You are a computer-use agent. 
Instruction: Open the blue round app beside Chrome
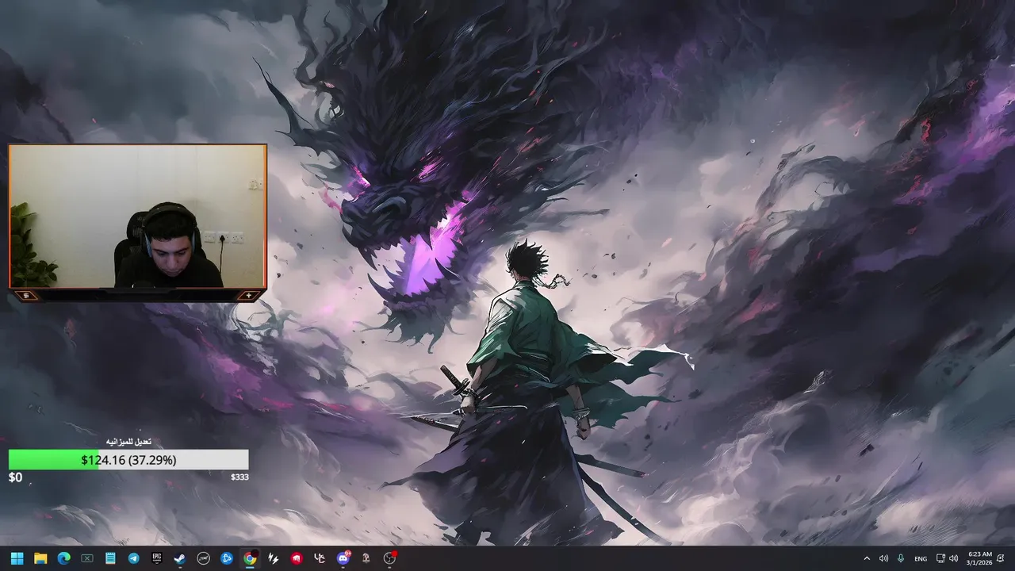pyautogui.click(x=227, y=558)
